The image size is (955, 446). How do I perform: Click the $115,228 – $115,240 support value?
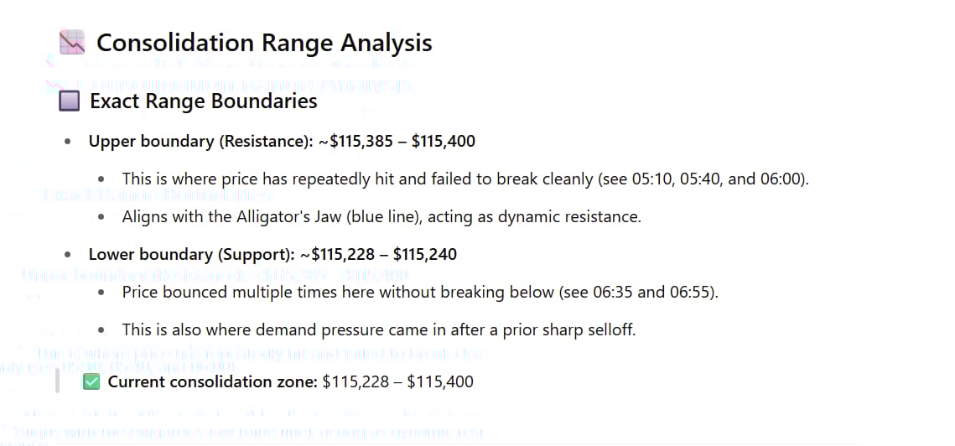pos(379,254)
